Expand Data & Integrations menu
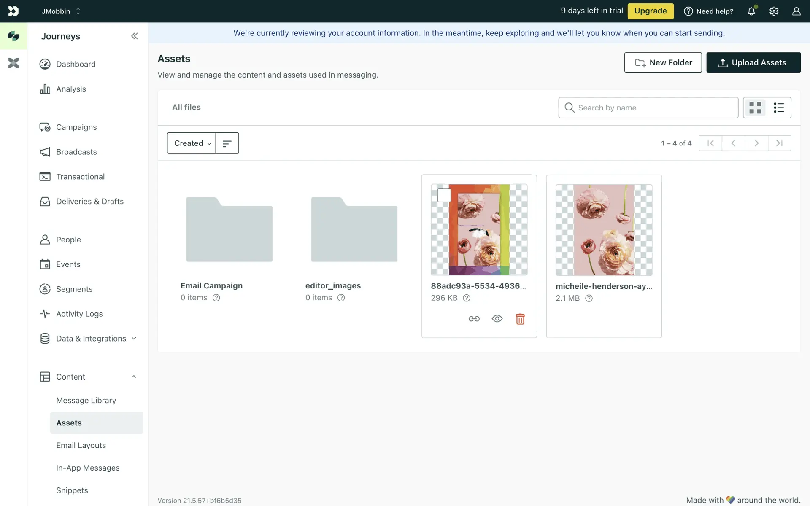This screenshot has height=506, width=810. [x=134, y=339]
